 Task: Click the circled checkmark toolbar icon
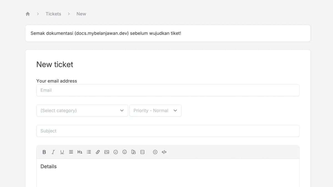tap(116, 152)
